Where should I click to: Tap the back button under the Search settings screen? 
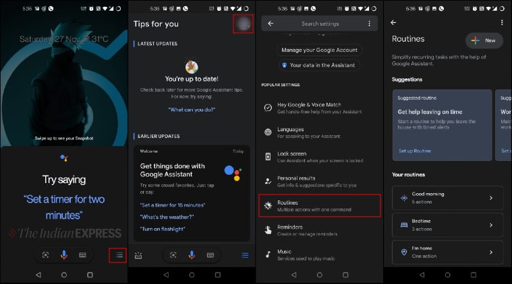(294, 275)
